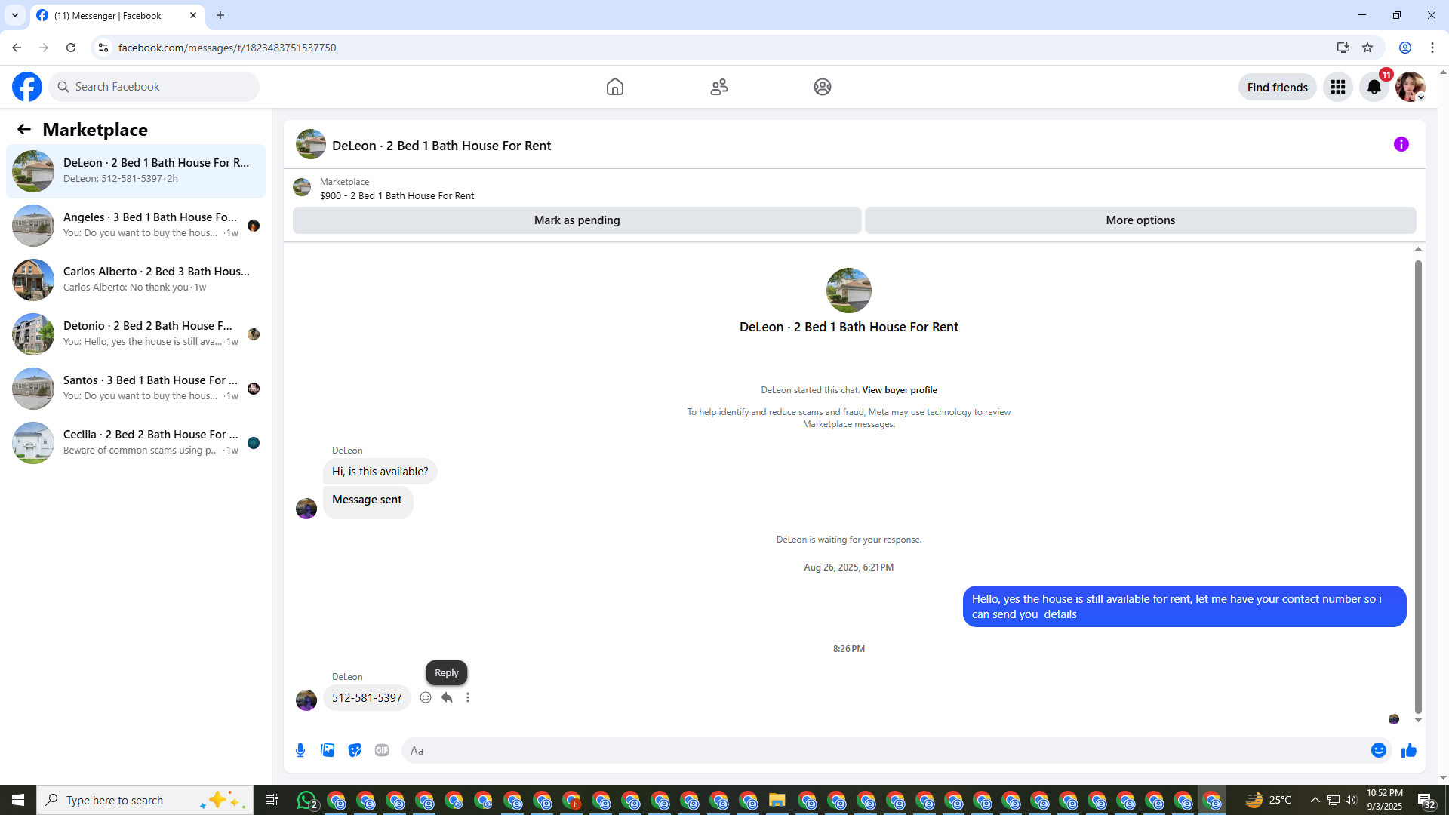1449x815 pixels.
Task: Go back from Marketplace chats
Action: [x=24, y=129]
